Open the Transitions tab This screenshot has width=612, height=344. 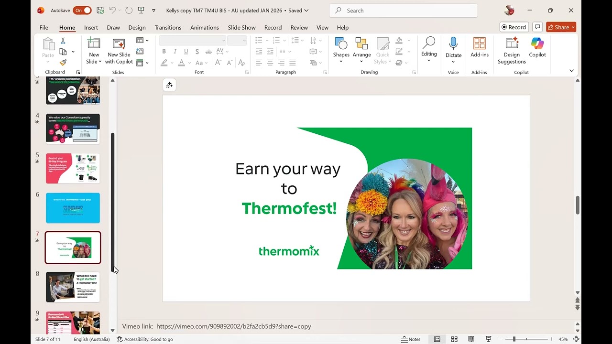[168, 27]
